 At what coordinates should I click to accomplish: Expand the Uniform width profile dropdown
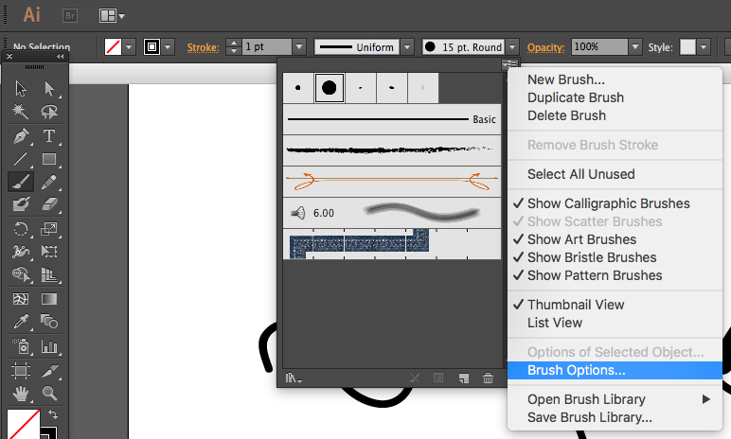tap(407, 46)
